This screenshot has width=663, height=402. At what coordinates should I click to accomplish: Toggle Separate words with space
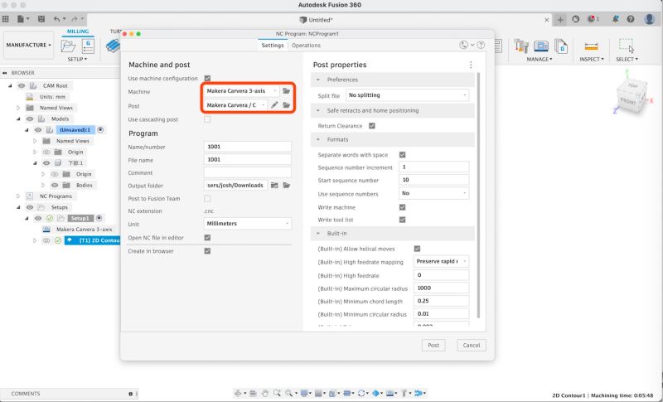coord(402,155)
